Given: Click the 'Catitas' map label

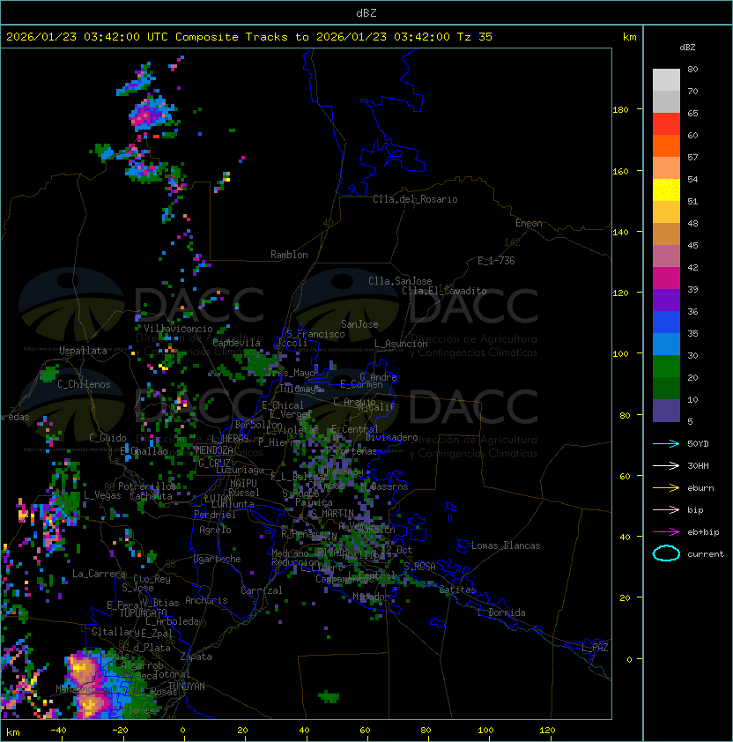Looking at the screenshot, I should click(457, 590).
